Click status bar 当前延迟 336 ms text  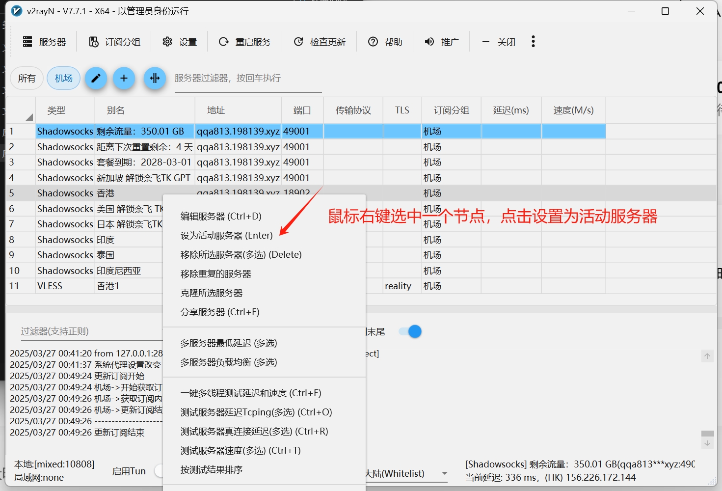(x=551, y=477)
